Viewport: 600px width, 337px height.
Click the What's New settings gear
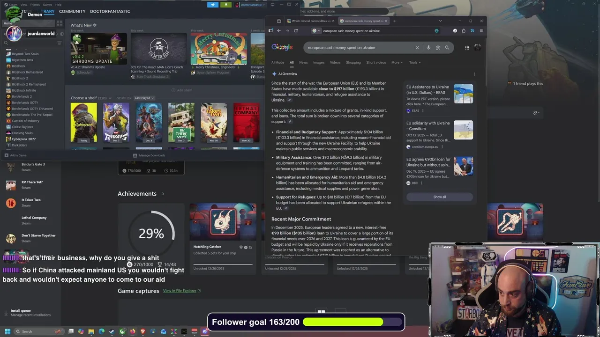point(95,25)
